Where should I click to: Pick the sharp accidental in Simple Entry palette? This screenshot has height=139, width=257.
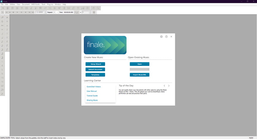[x=2, y=66]
